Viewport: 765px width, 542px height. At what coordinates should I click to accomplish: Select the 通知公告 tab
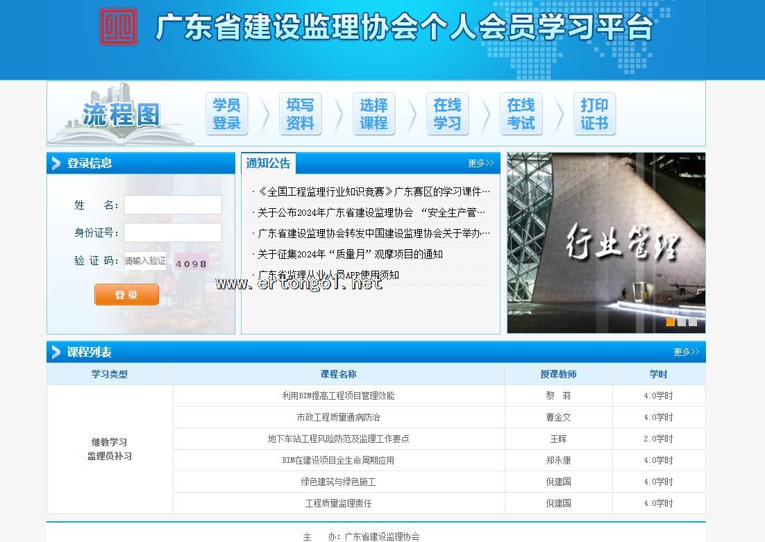pos(268,164)
